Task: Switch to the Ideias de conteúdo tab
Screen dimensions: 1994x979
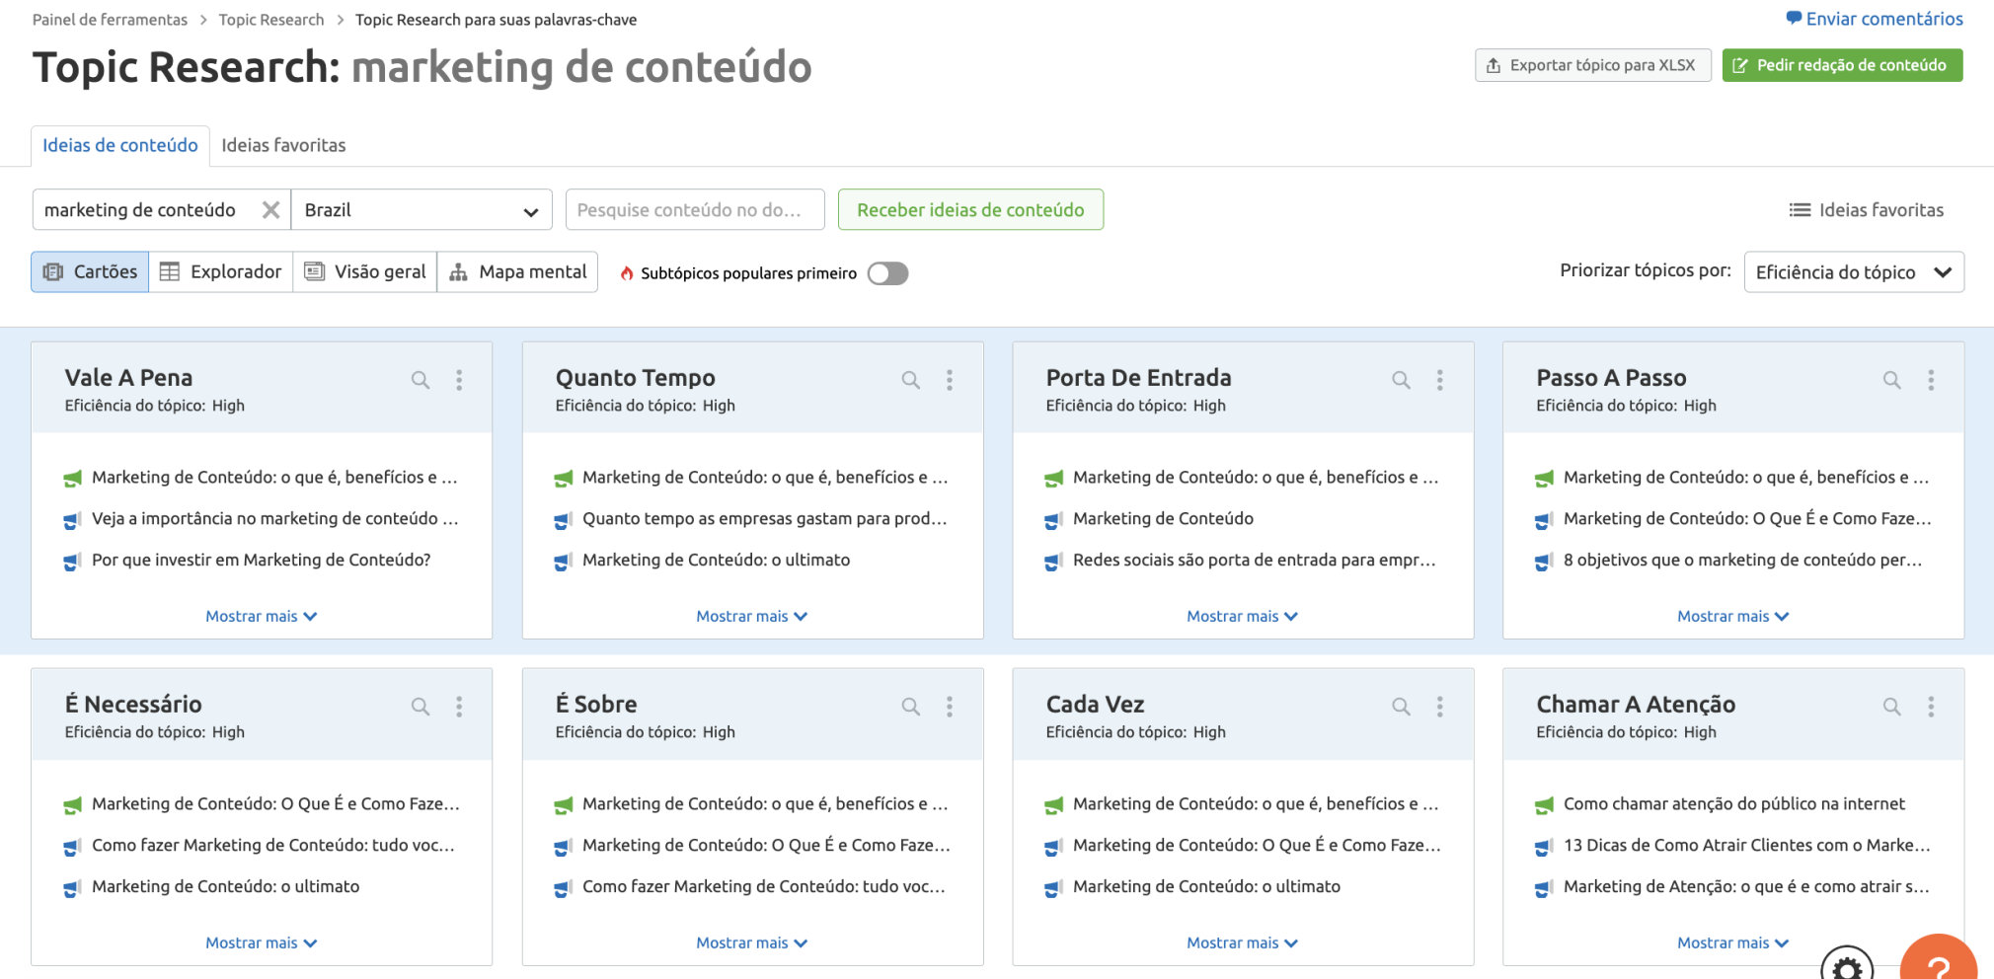Action: (x=120, y=145)
